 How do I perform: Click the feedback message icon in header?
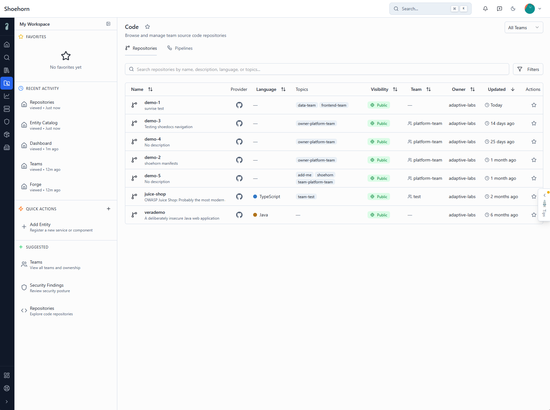point(499,9)
